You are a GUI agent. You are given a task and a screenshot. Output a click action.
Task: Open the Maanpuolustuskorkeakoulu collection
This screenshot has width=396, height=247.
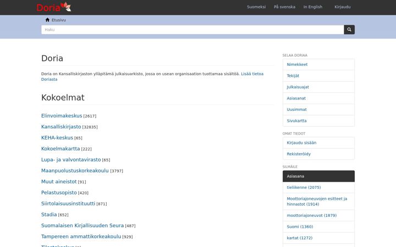coord(75,171)
